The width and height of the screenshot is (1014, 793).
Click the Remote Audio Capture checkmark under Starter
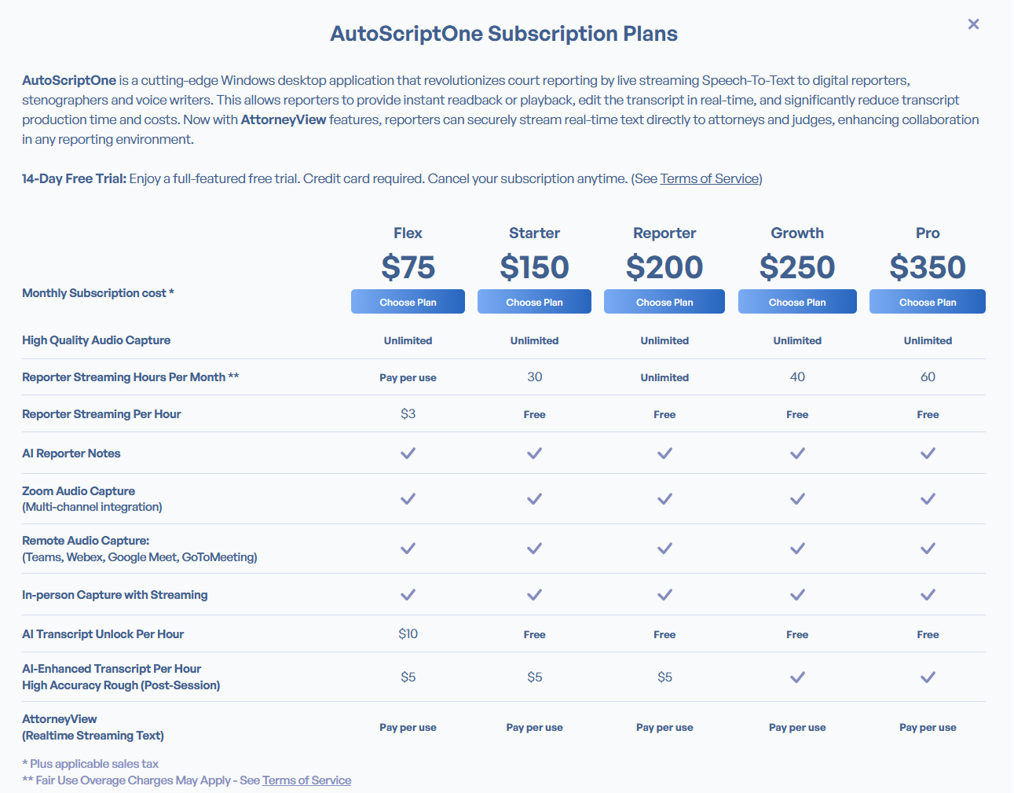[x=534, y=549]
